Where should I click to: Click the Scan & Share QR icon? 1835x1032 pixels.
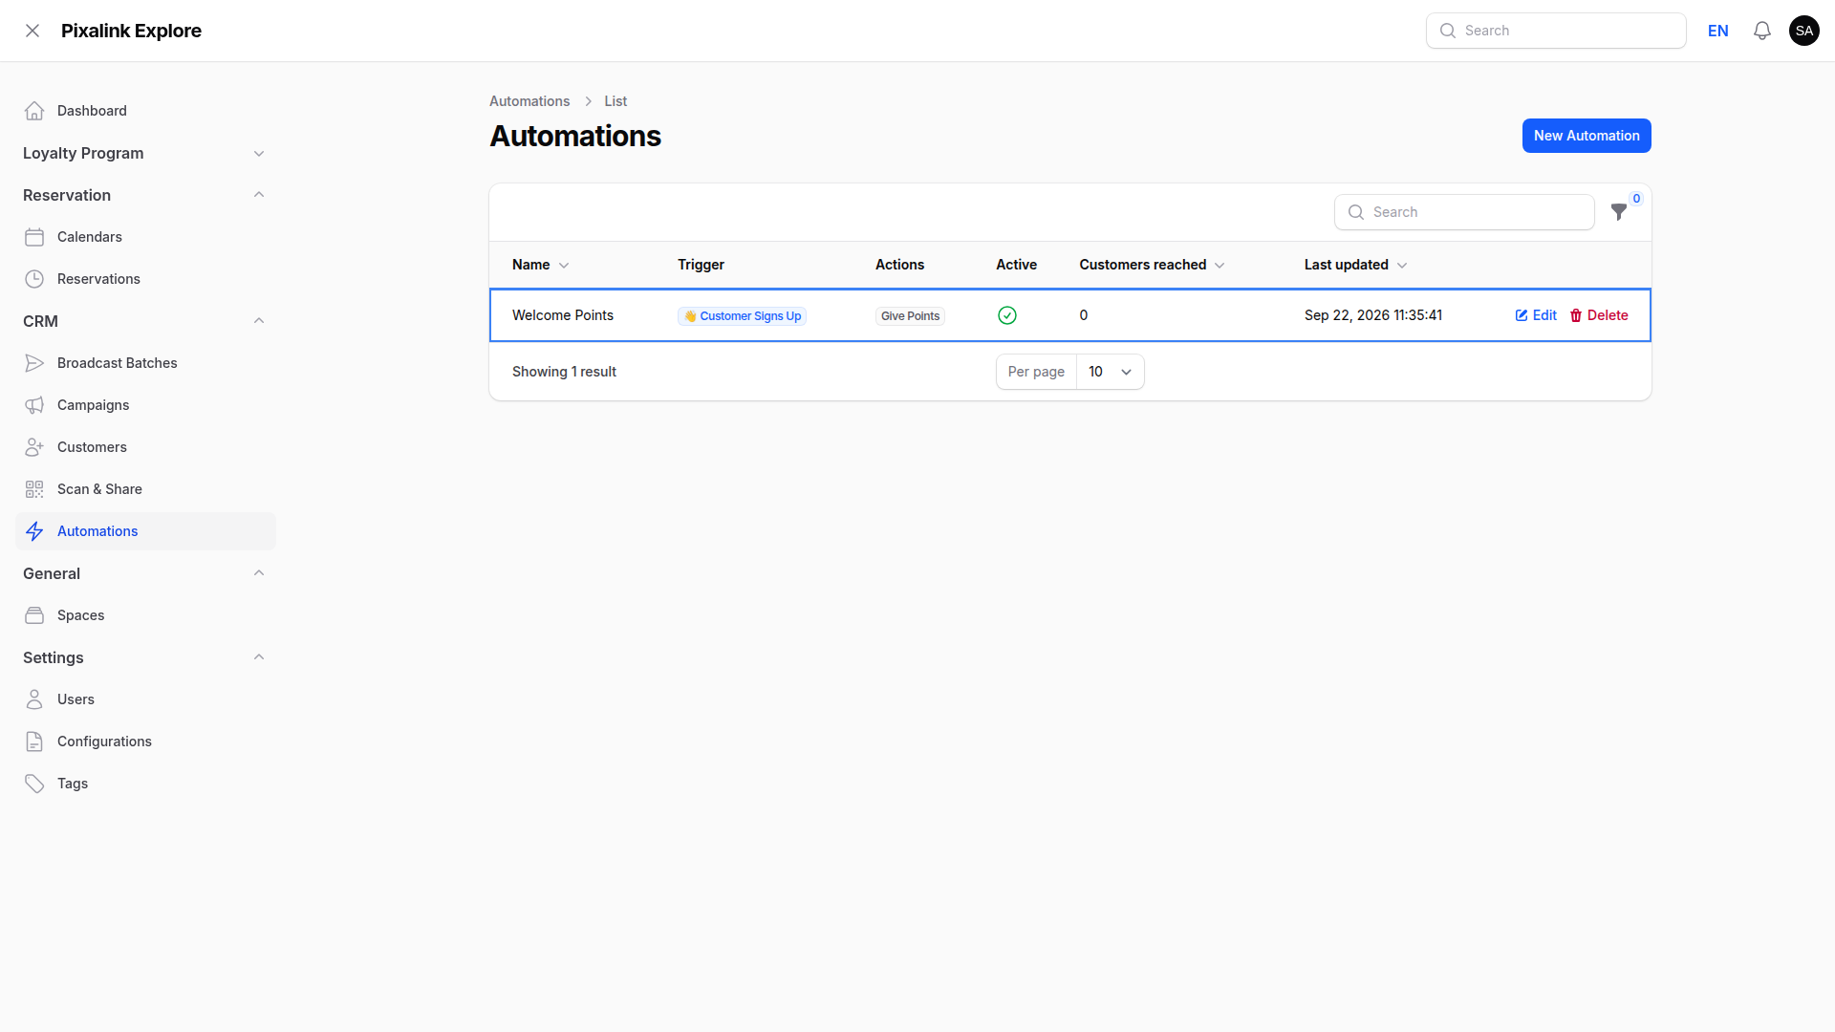[x=34, y=489]
